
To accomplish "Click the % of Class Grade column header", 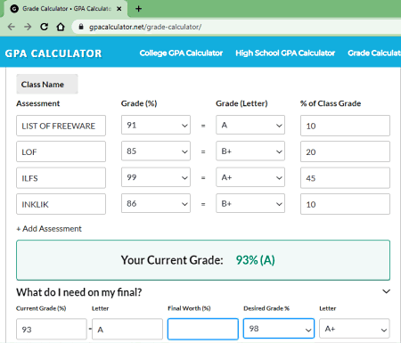I will pyautogui.click(x=331, y=103).
